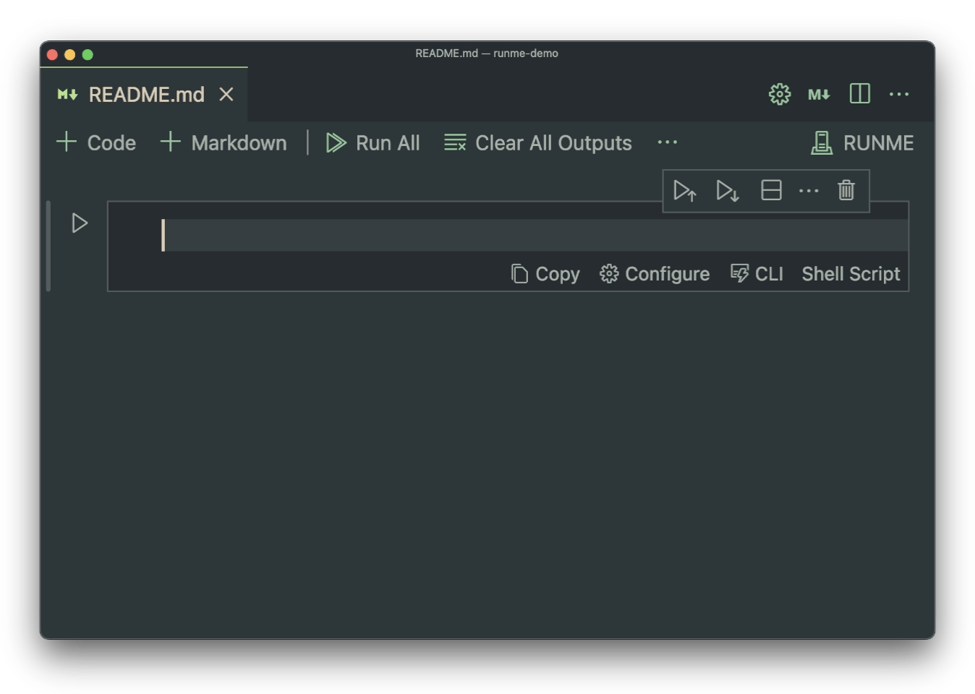Execute the current cell and those below
Screen dimensions: 975x694
(x=728, y=191)
